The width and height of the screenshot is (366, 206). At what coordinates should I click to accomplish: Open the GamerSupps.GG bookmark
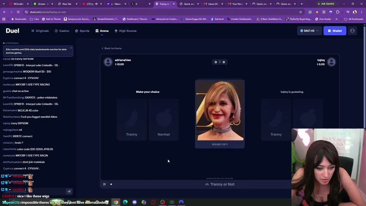click(194, 19)
